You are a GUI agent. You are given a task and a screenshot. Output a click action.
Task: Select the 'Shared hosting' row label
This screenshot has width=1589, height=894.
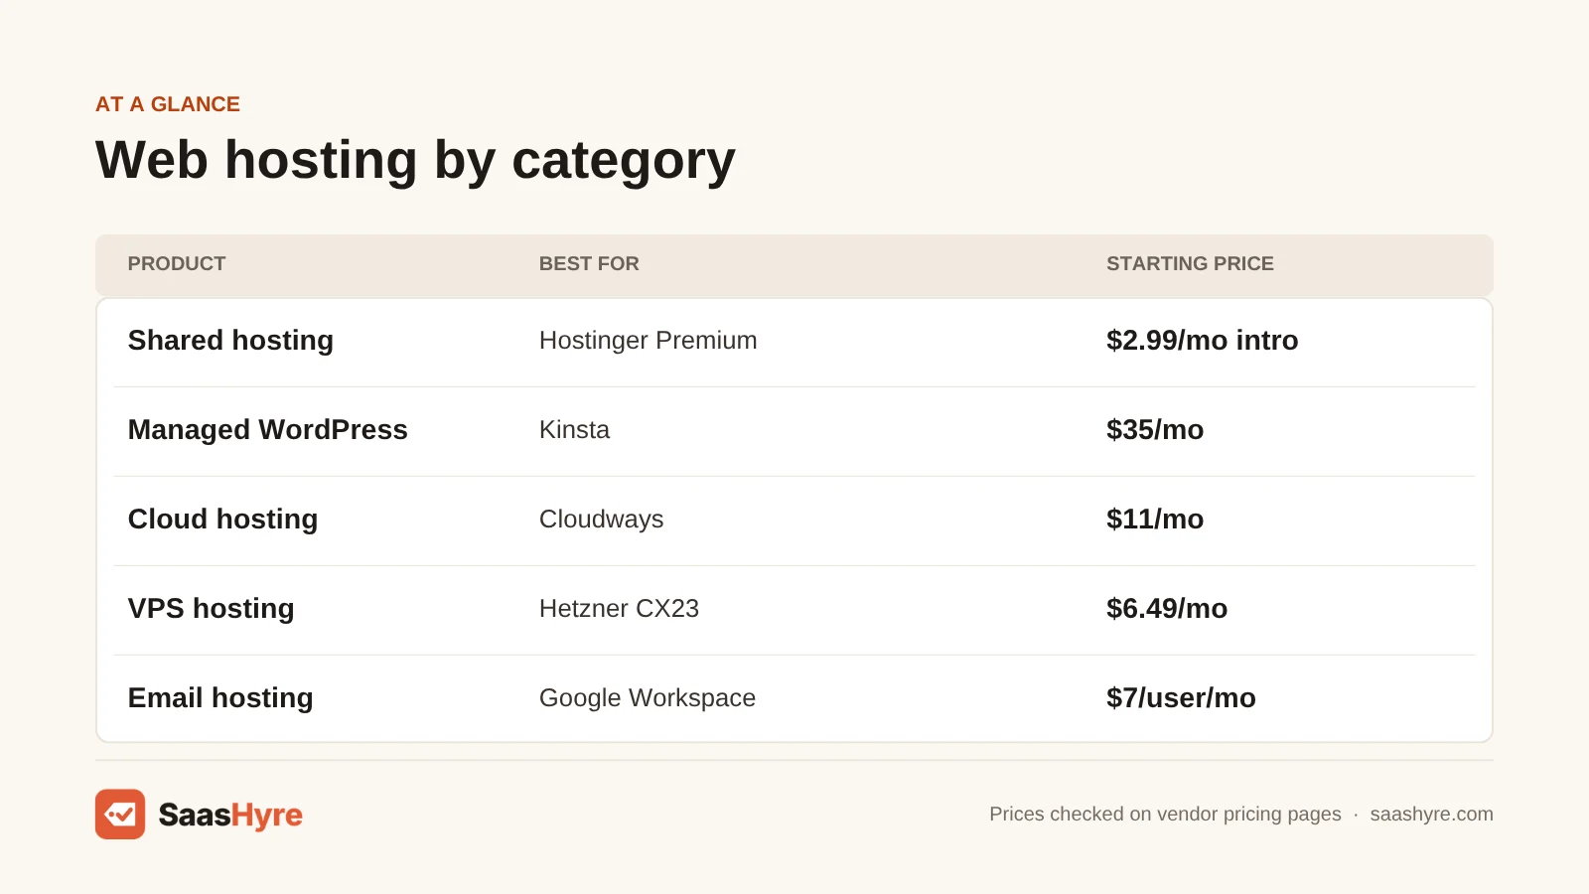click(x=230, y=340)
